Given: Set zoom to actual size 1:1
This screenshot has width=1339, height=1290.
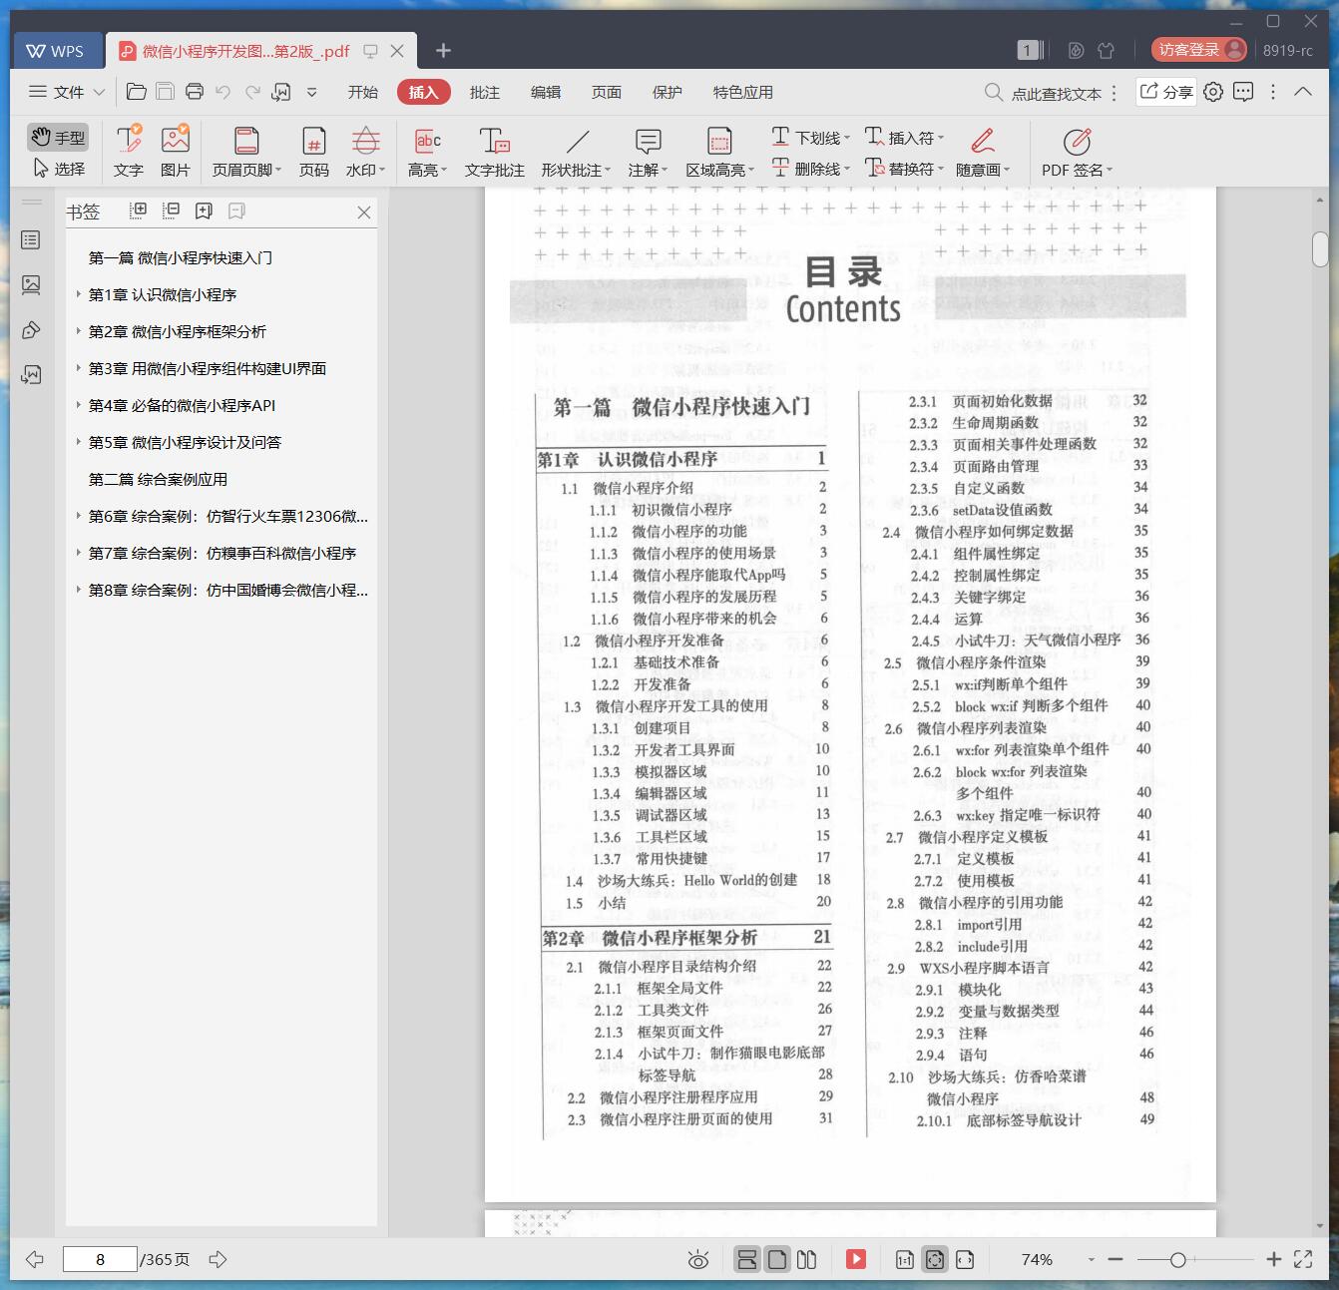Looking at the screenshot, I should pos(904,1259).
